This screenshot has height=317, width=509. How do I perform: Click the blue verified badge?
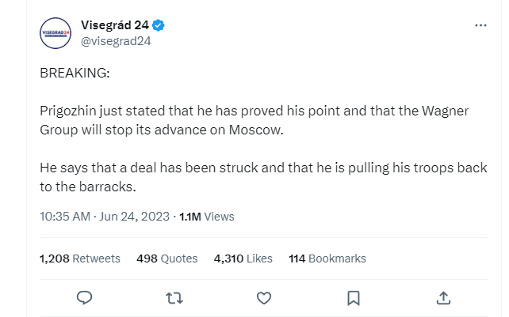(x=159, y=25)
